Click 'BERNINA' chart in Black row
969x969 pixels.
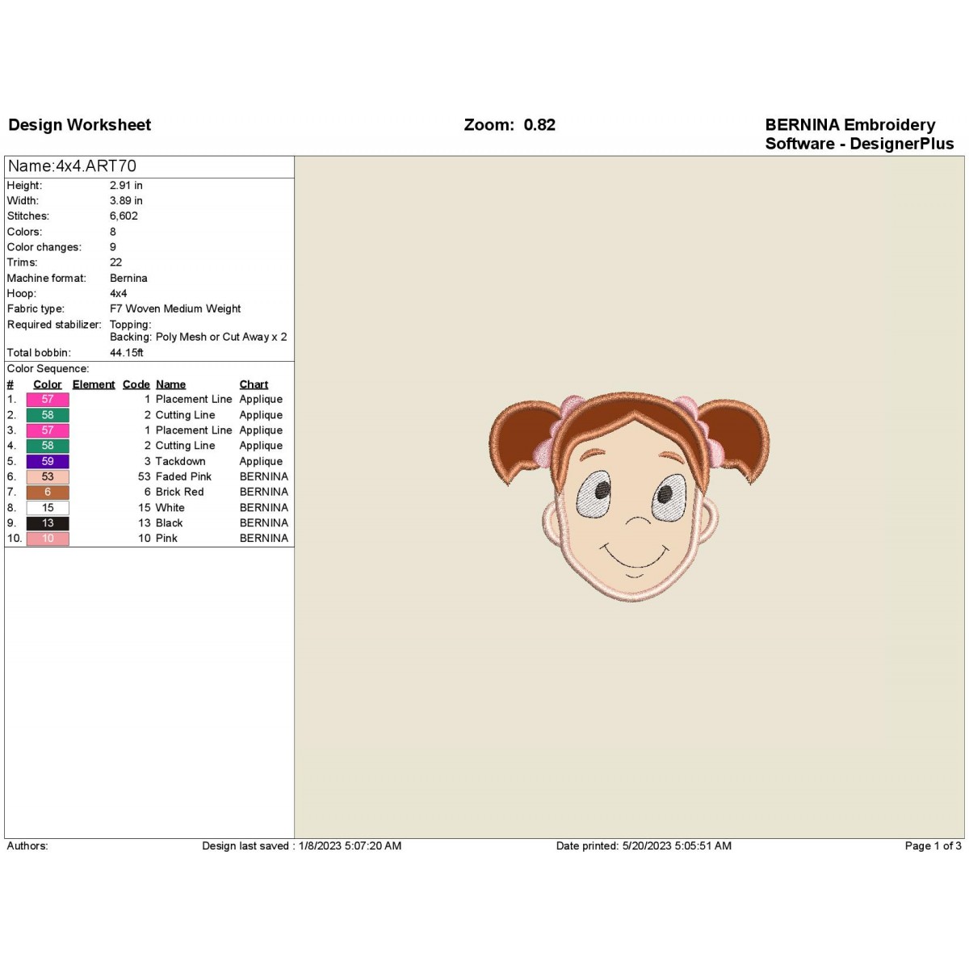264,523
